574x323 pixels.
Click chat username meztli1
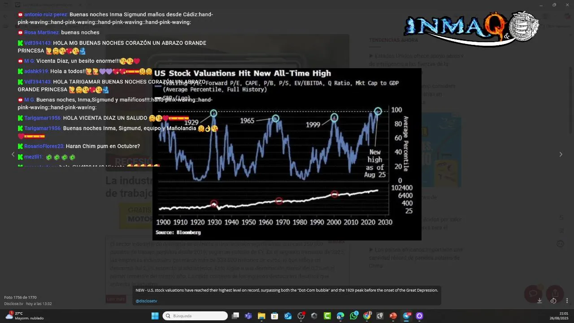[x=34, y=157]
